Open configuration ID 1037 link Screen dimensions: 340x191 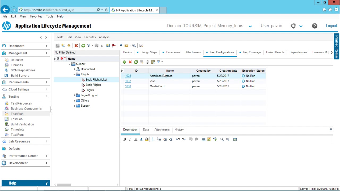point(128,81)
